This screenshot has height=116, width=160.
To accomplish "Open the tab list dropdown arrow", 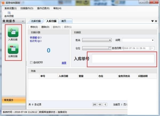I will tap(153, 21).
